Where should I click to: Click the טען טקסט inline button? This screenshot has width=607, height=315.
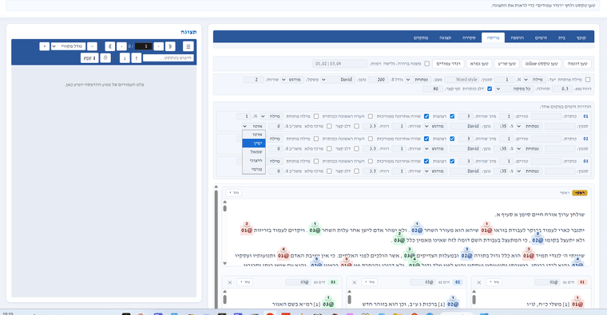[x=542, y=64]
